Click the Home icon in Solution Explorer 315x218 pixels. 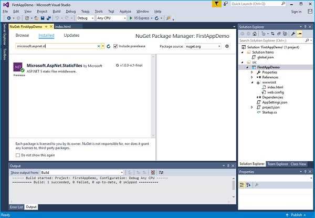click(x=255, y=34)
